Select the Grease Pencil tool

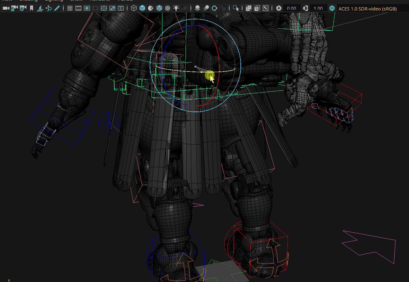(x=57, y=8)
